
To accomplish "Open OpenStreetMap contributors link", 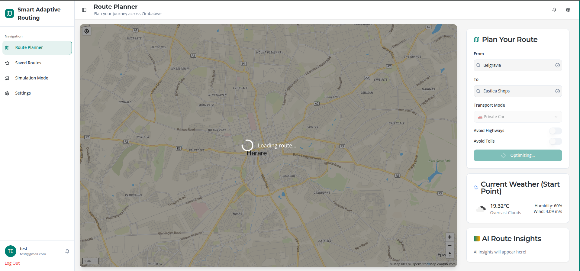I will click(x=432, y=264).
